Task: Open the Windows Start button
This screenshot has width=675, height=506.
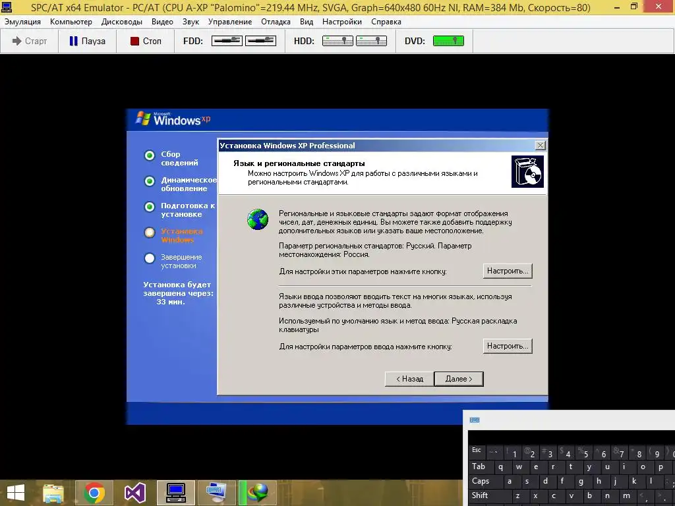Action: click(x=16, y=493)
